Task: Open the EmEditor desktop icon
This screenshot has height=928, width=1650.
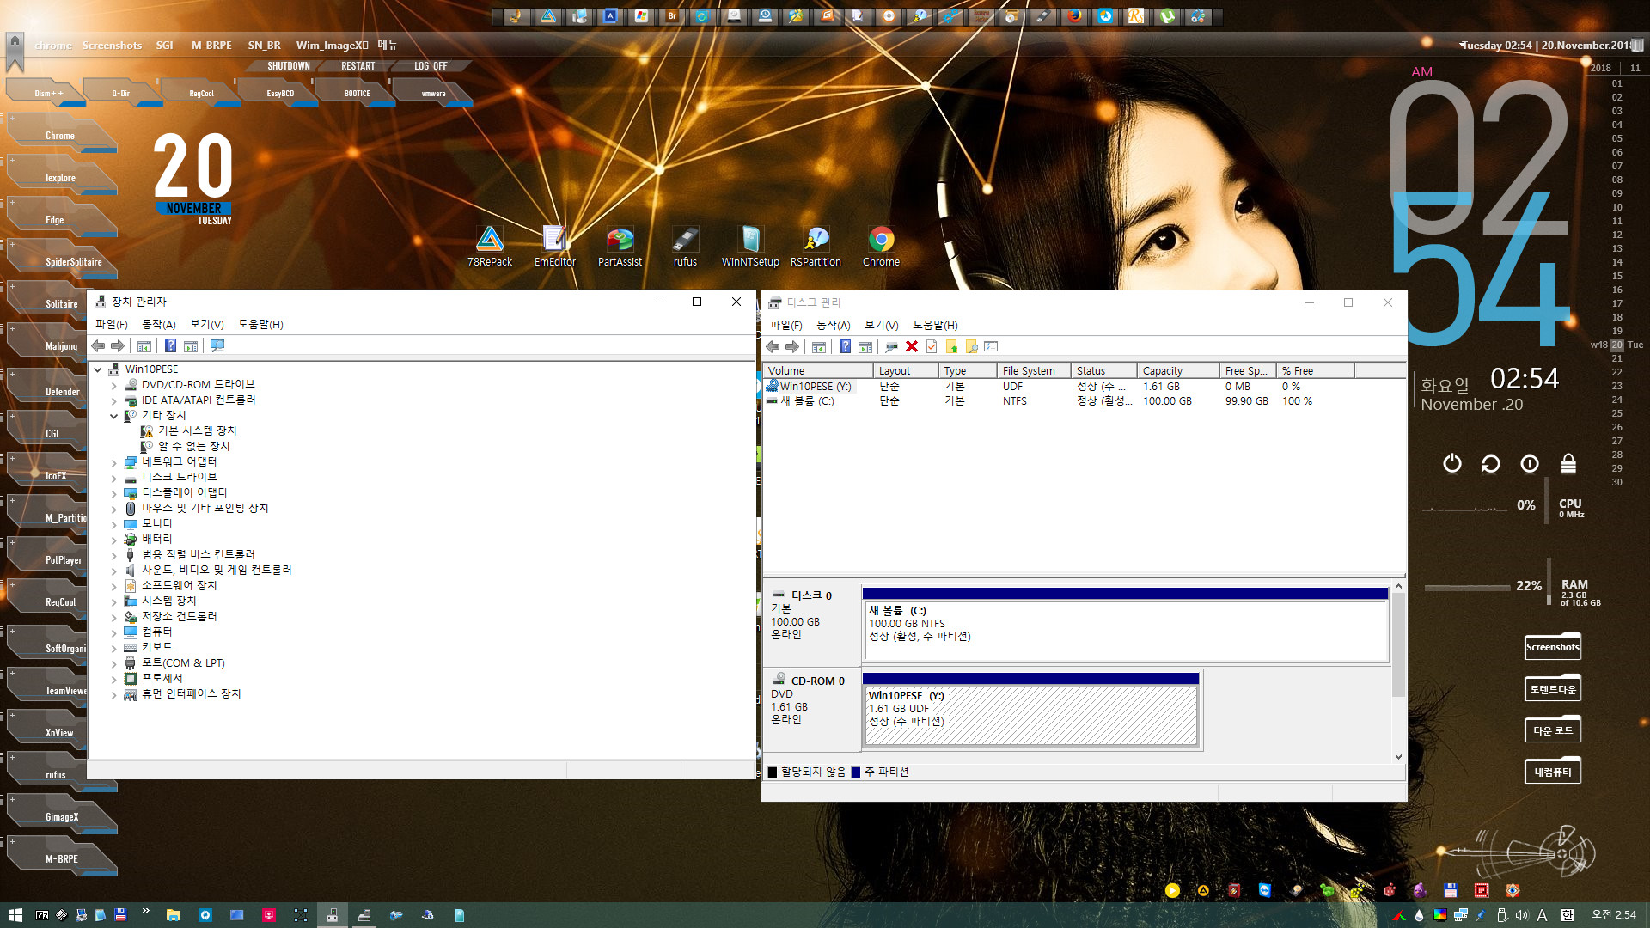Action: pos(555,246)
